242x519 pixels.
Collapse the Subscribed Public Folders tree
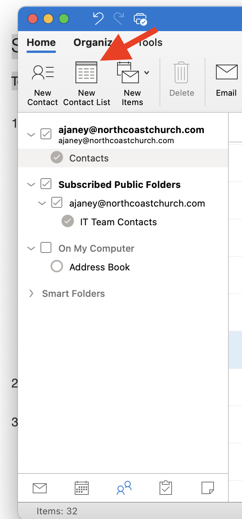tap(31, 184)
